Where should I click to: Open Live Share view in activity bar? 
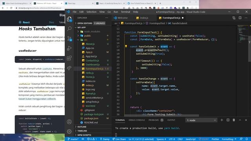coord(69,68)
